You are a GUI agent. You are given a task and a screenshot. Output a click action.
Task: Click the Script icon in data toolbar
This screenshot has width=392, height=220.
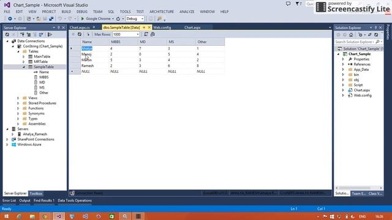(146, 34)
